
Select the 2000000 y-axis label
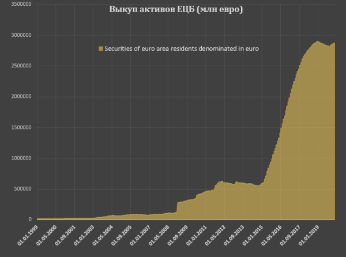[x=18, y=97]
